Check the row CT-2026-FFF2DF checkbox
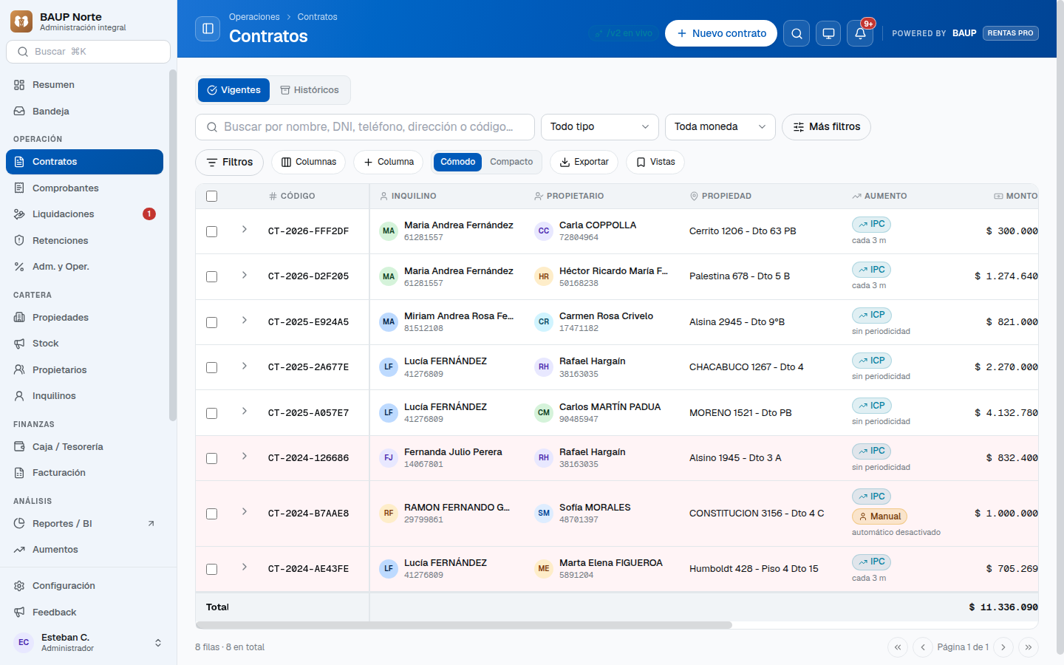This screenshot has height=665, width=1064. click(212, 231)
